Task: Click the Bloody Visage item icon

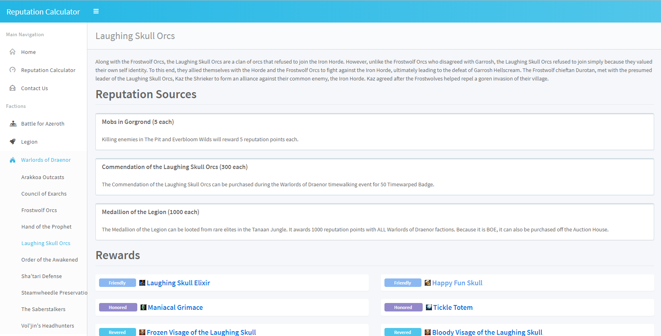Action: coord(428,332)
